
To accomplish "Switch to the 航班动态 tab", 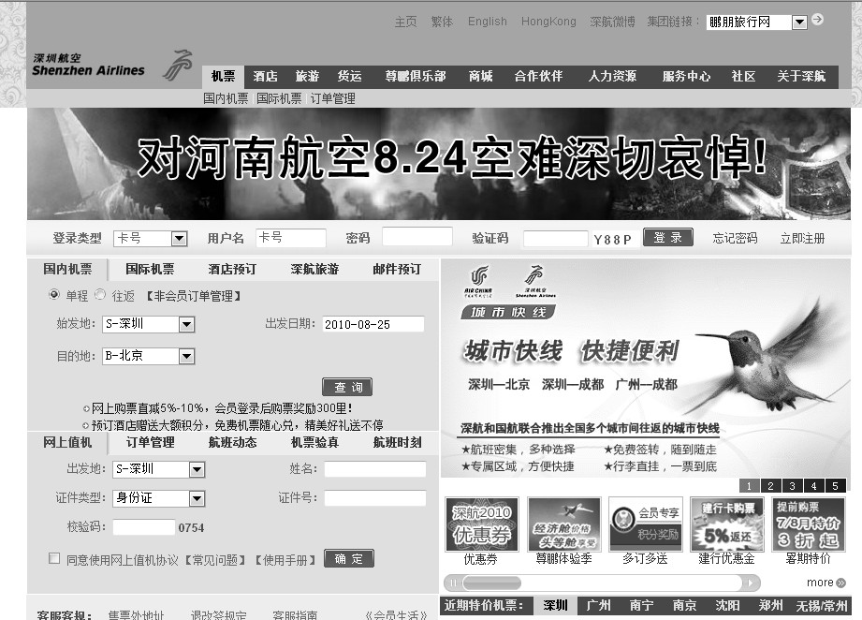I will (x=232, y=442).
